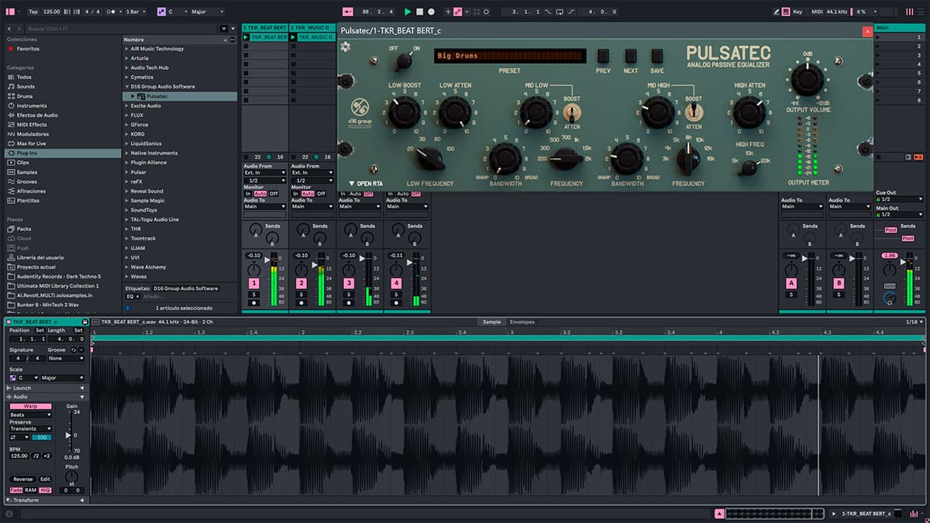The height and width of the screenshot is (523, 930).
Task: Select the Sounds category
Action: point(26,87)
